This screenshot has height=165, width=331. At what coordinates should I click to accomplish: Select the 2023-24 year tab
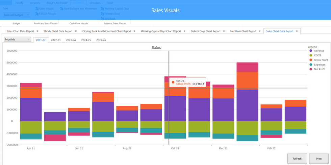point(71,40)
